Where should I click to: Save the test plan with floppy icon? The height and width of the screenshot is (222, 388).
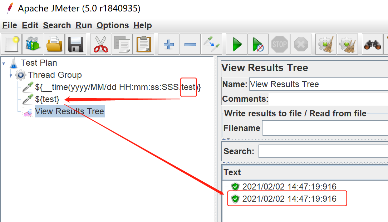pyautogui.click(x=76, y=44)
